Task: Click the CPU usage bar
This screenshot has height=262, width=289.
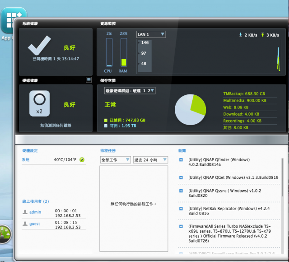Action: [109, 52]
